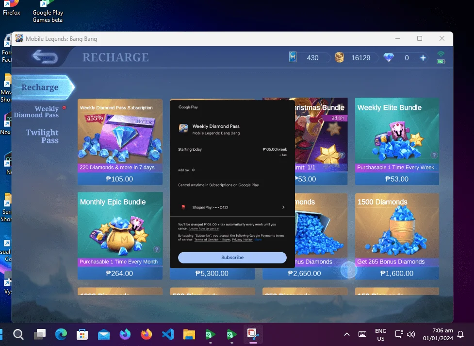The height and width of the screenshot is (346, 474).
Task: Open Mail app from taskbar
Action: click(104, 335)
